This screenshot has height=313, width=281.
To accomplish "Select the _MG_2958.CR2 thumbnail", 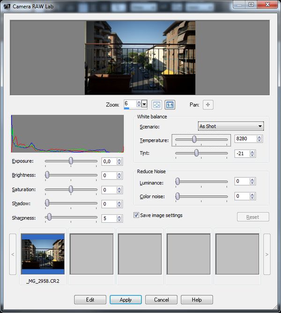I will click(x=43, y=254).
